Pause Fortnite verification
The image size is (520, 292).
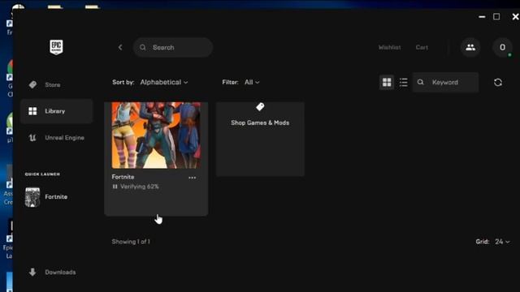(115, 187)
